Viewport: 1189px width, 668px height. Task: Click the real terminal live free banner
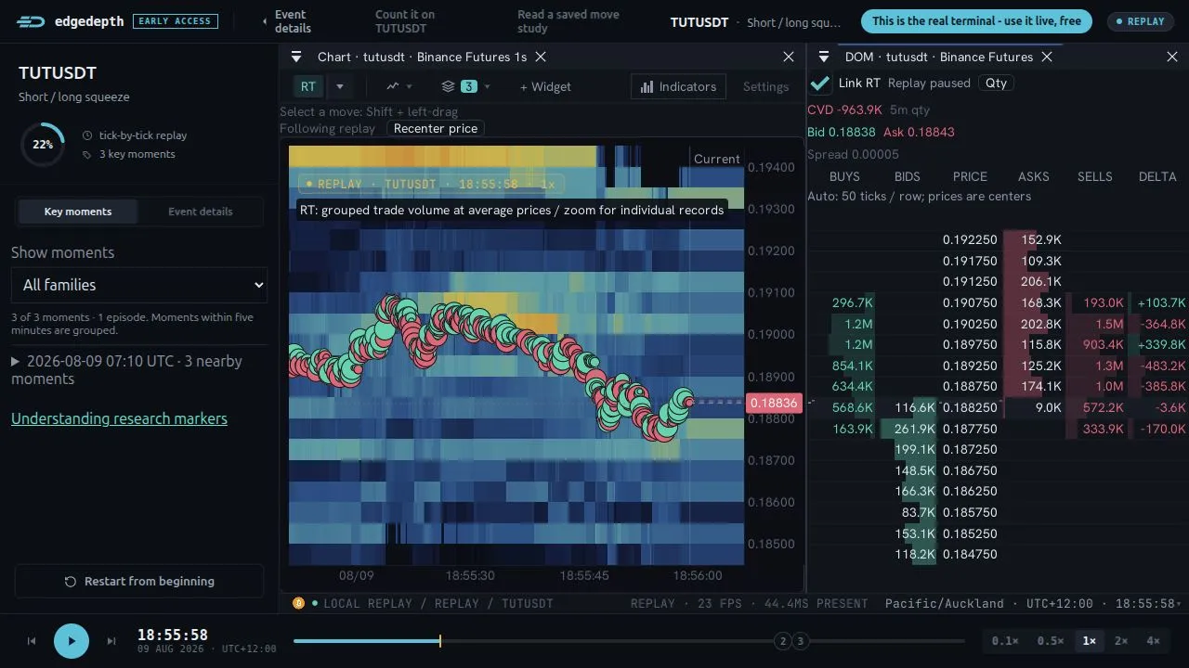[x=976, y=21]
